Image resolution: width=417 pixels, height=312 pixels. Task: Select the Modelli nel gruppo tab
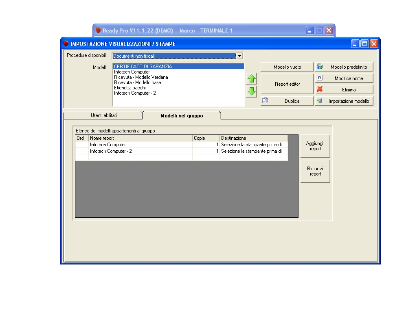point(182,116)
